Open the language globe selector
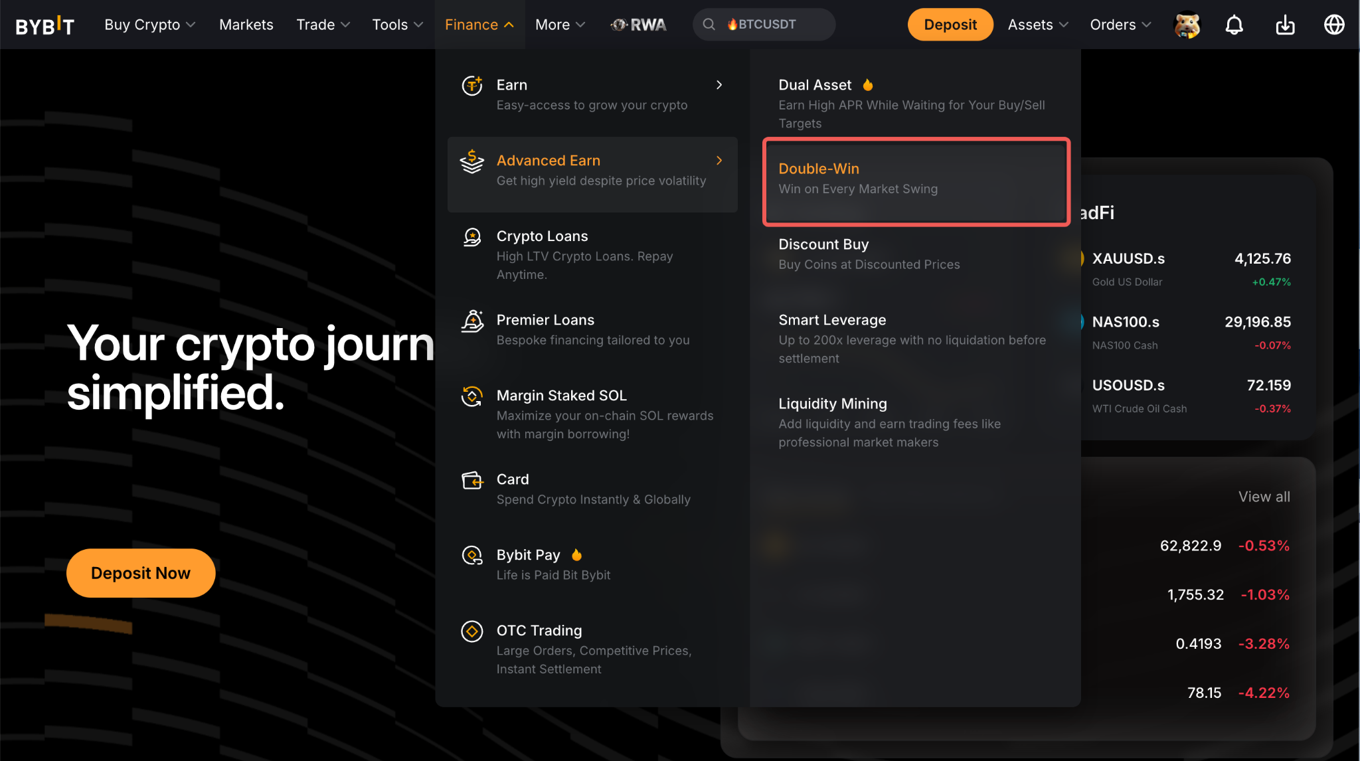This screenshot has height=761, width=1360. [x=1334, y=25]
